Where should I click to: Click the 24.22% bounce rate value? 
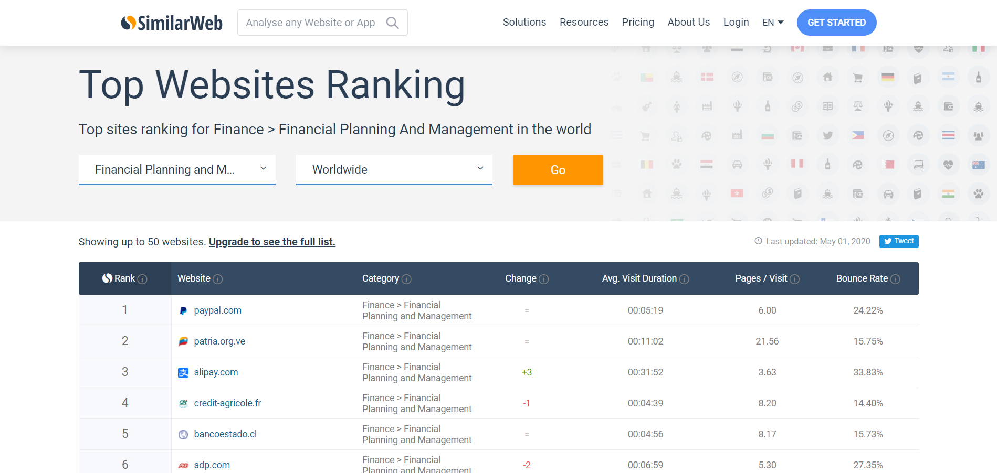(868, 310)
